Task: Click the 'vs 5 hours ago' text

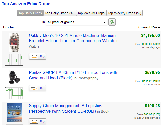Action: click(151, 85)
